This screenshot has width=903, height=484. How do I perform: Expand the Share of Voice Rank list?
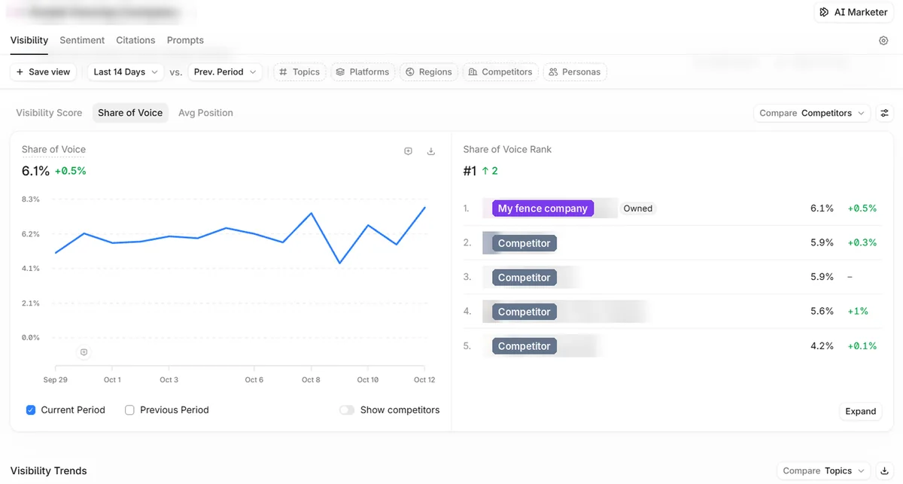click(x=860, y=411)
